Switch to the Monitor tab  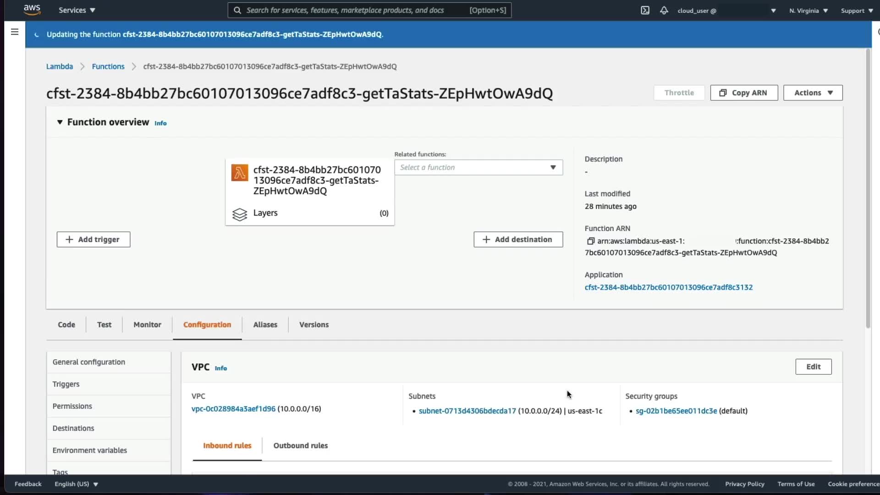click(x=147, y=324)
